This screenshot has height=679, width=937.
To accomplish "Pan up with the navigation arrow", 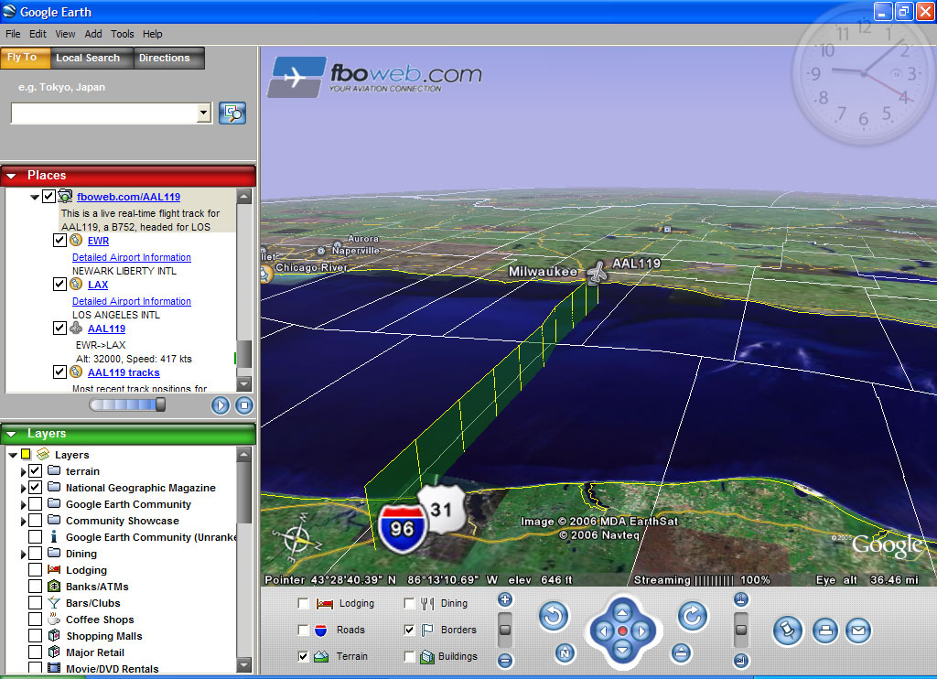I will pyautogui.click(x=622, y=612).
